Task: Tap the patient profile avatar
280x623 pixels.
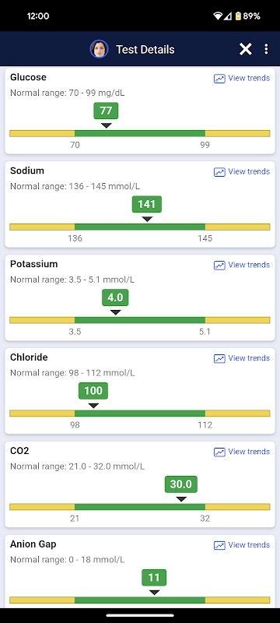Action: [x=99, y=49]
